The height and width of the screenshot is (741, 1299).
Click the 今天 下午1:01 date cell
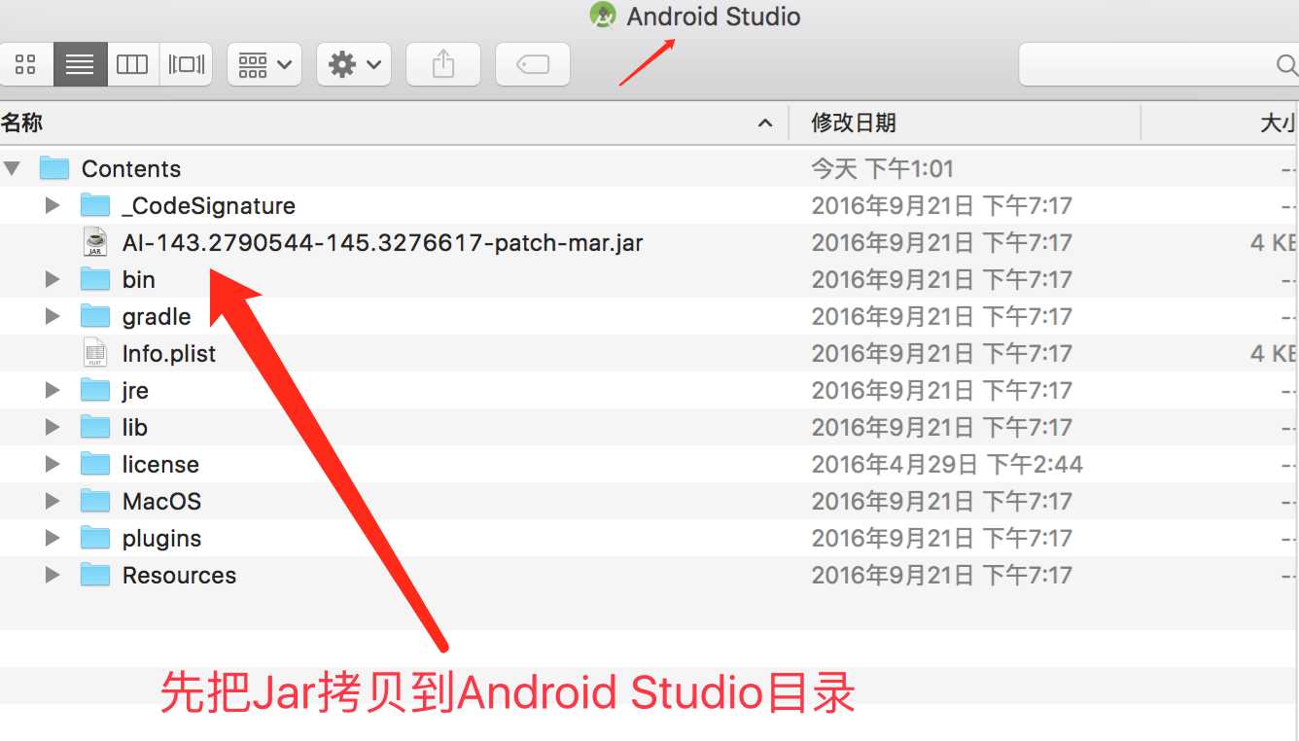pyautogui.click(x=883, y=168)
